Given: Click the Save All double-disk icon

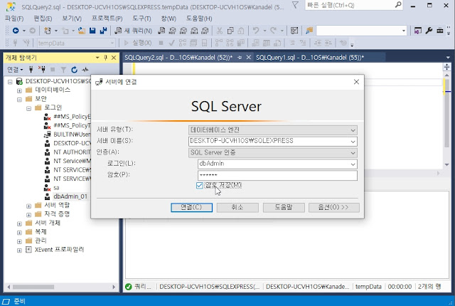Looking at the screenshot, I should point(103,31).
